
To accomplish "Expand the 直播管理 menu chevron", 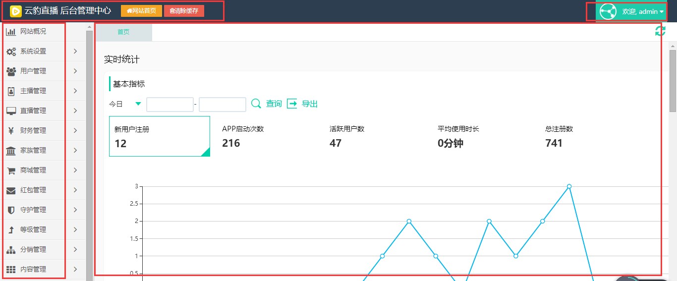I will coord(75,111).
